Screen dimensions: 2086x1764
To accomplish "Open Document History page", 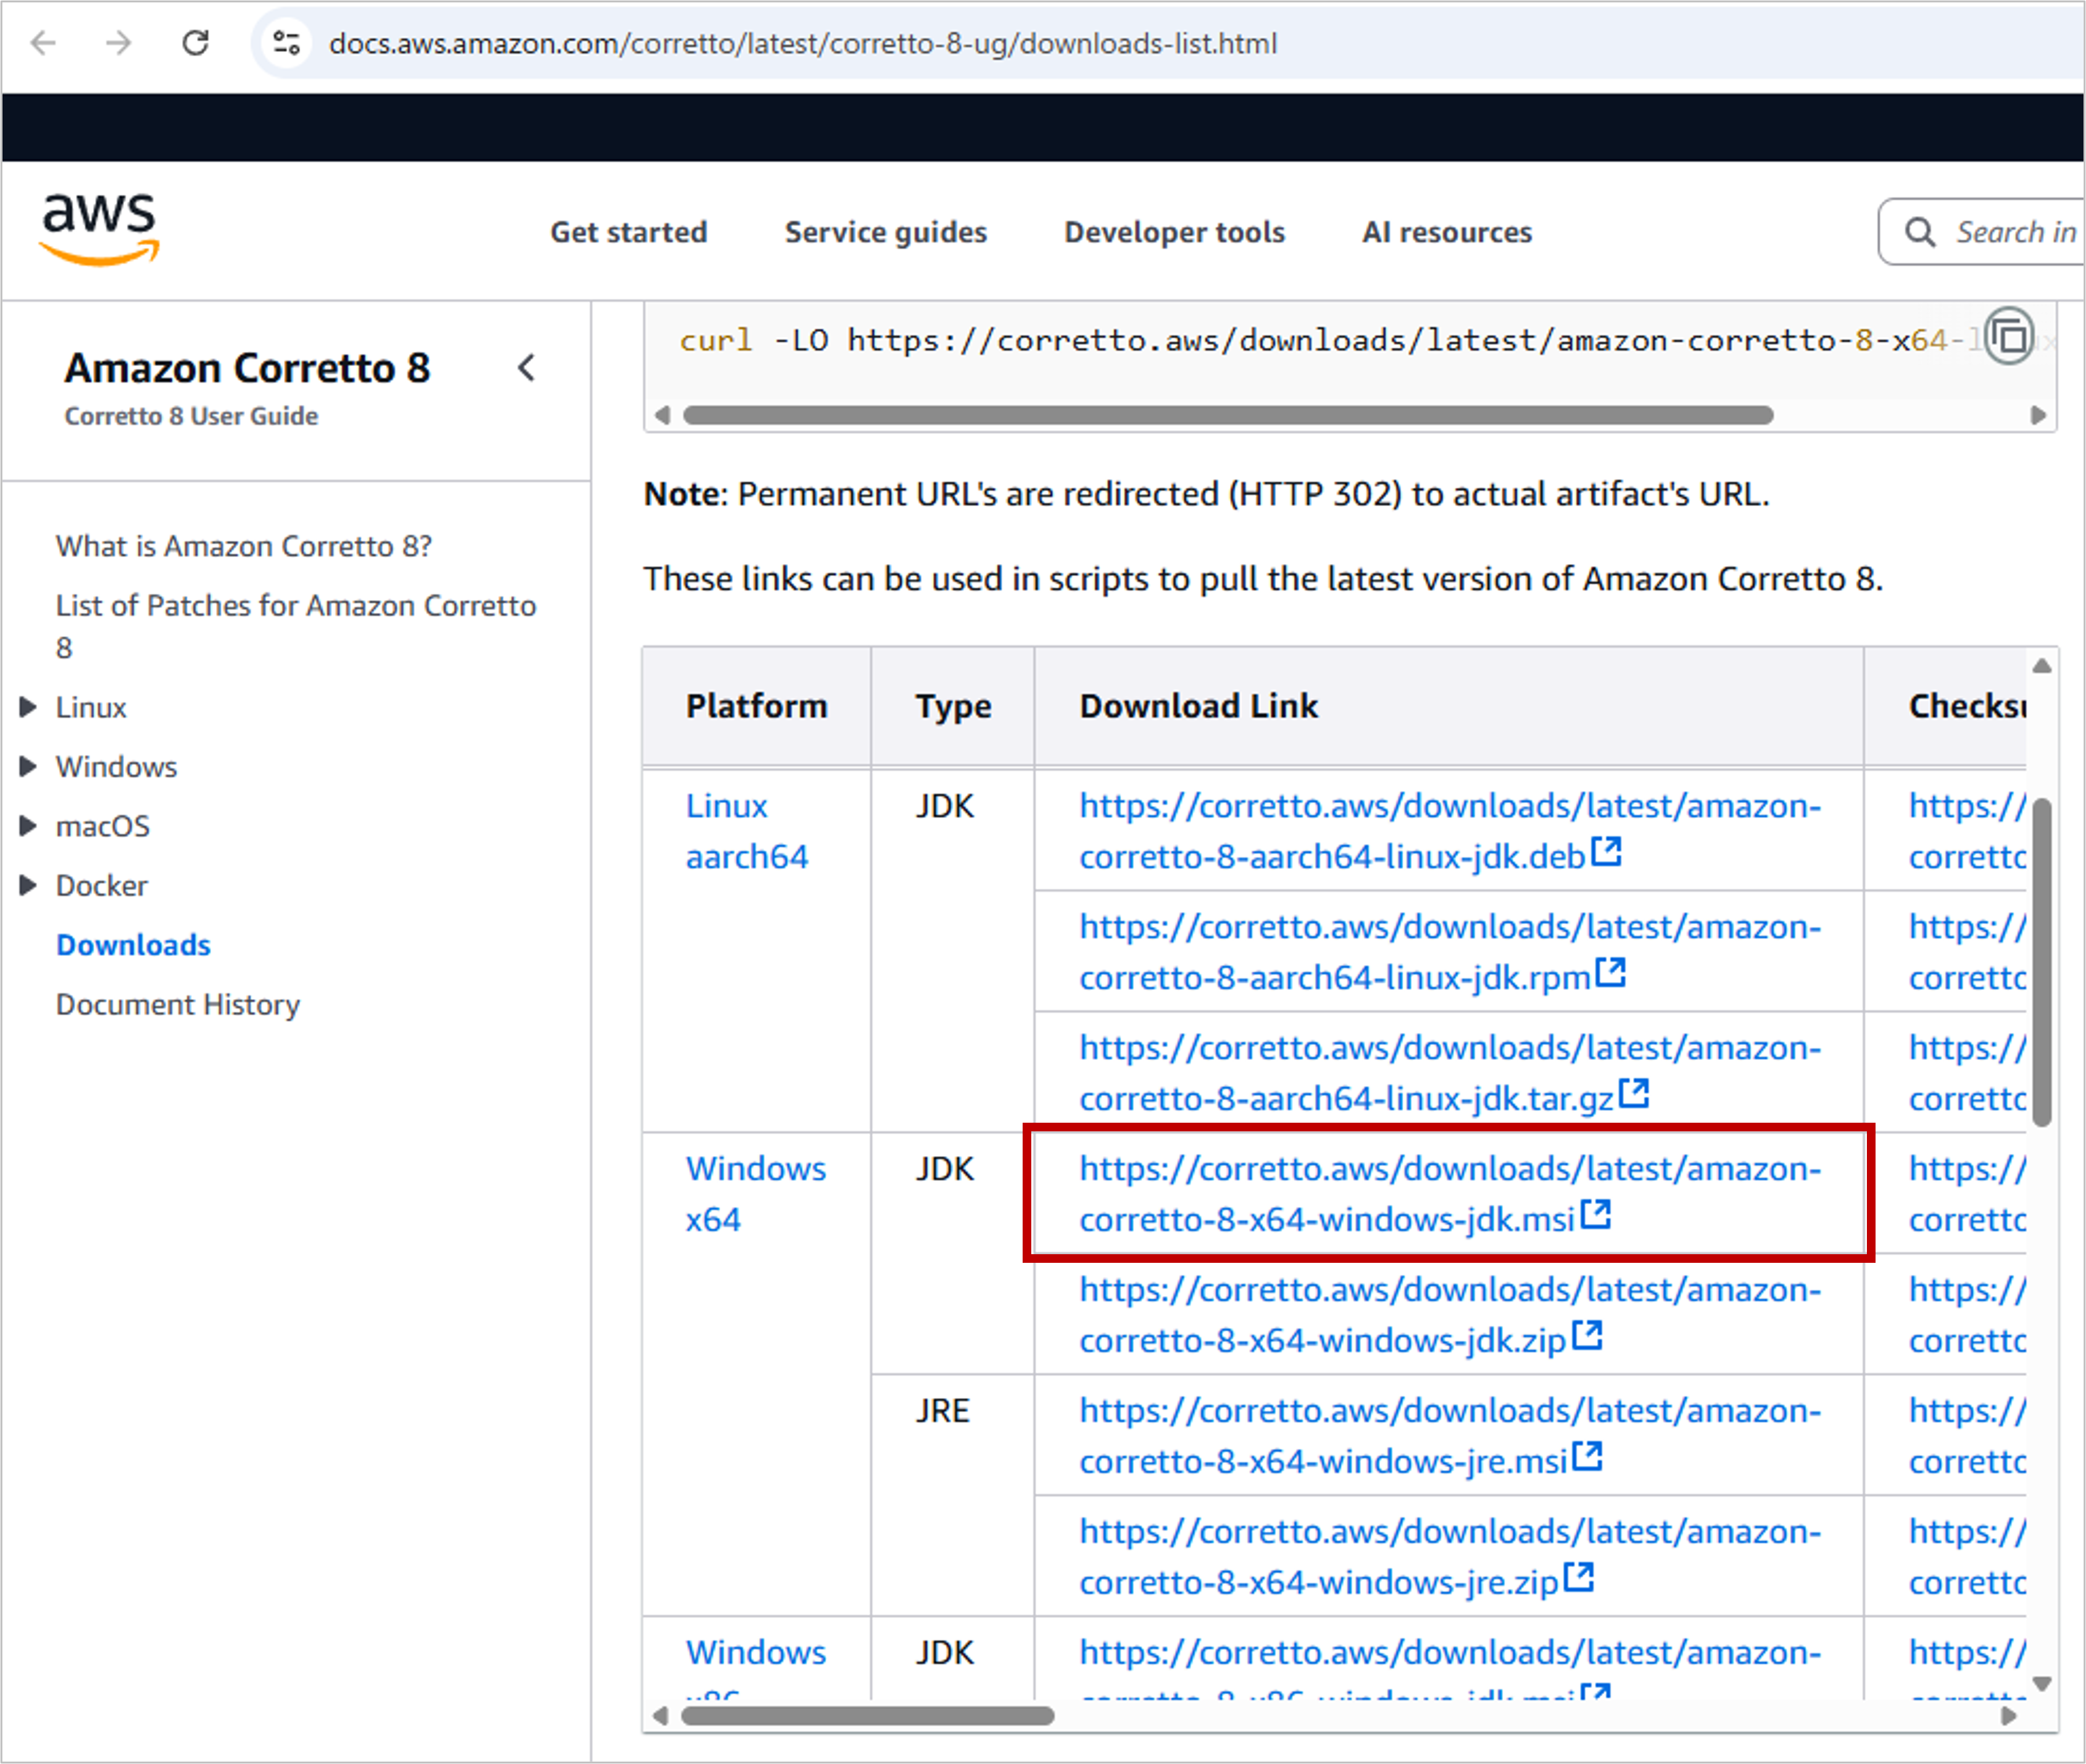I will point(178,1004).
